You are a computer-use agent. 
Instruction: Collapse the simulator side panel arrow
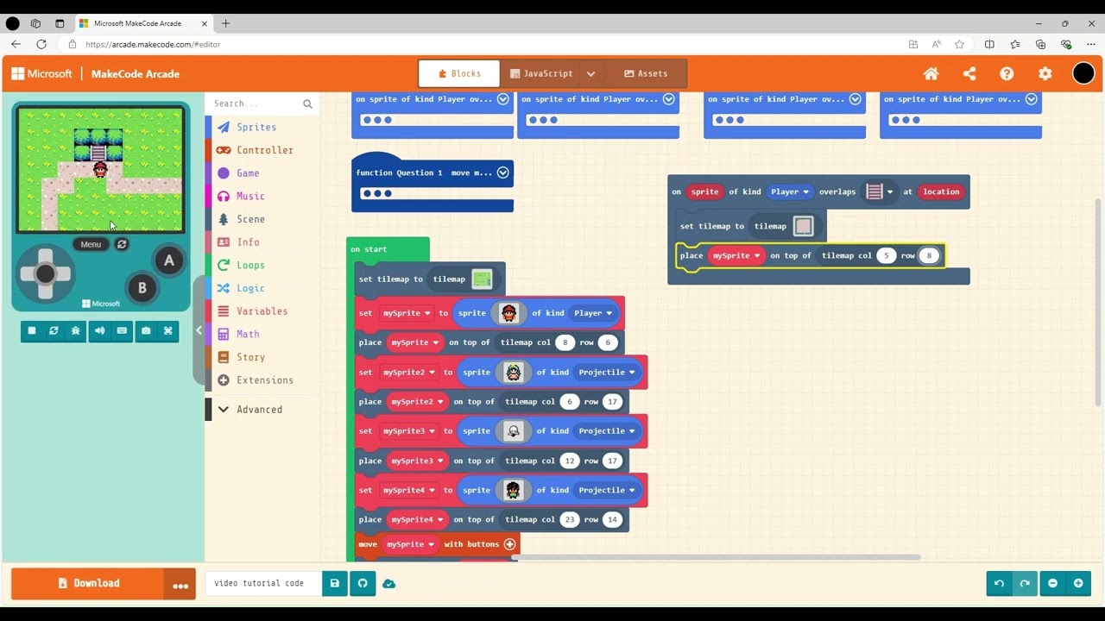199,330
